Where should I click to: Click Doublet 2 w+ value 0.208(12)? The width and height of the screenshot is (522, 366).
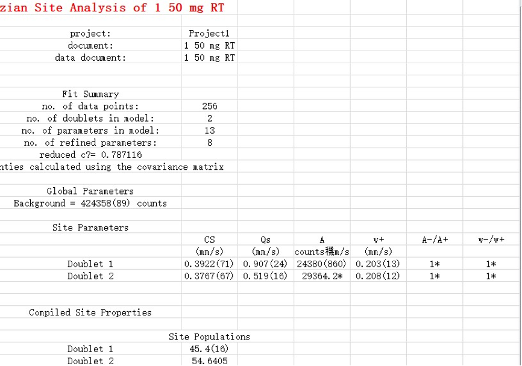point(378,276)
